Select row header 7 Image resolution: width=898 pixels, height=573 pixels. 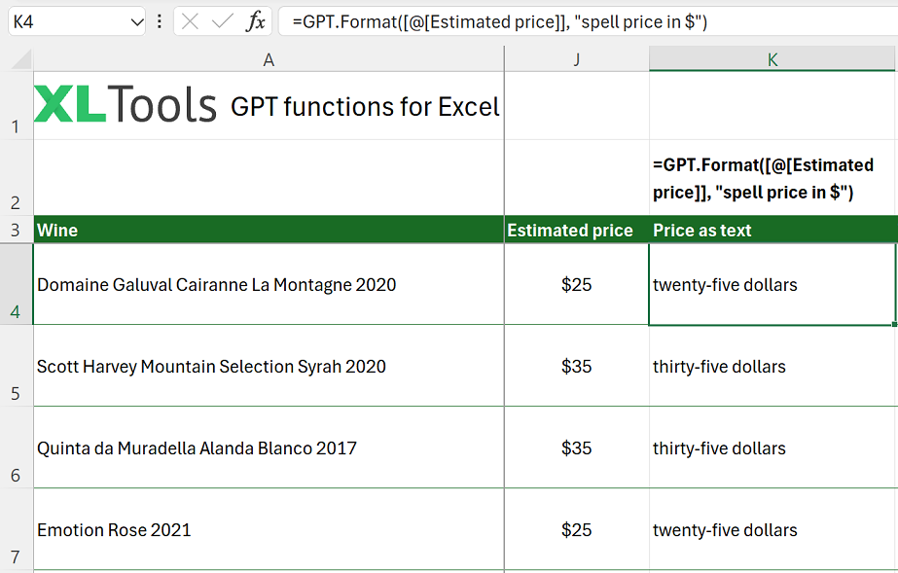tap(18, 528)
